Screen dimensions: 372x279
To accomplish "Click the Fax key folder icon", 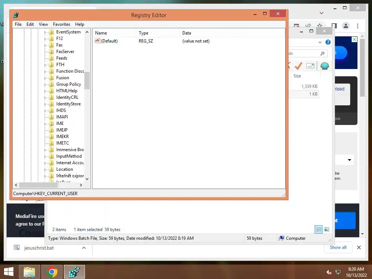I will pyautogui.click(x=52, y=45).
